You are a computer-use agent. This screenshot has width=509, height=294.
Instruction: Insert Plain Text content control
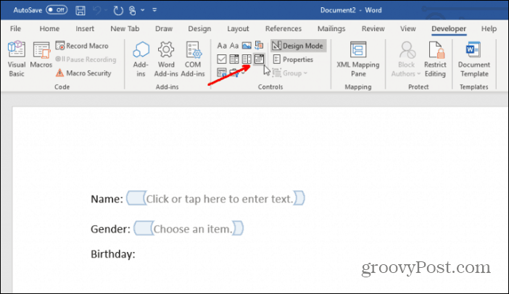[x=234, y=46]
